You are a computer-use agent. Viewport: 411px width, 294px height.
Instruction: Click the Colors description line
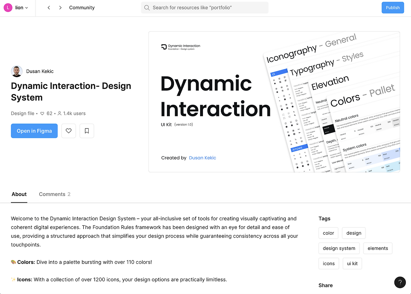pos(81,262)
